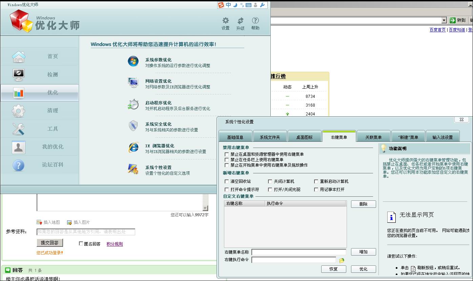Image resolution: width=473 pixels, height=281 pixels.
Task: Click the 增加 button
Action: pos(363,252)
